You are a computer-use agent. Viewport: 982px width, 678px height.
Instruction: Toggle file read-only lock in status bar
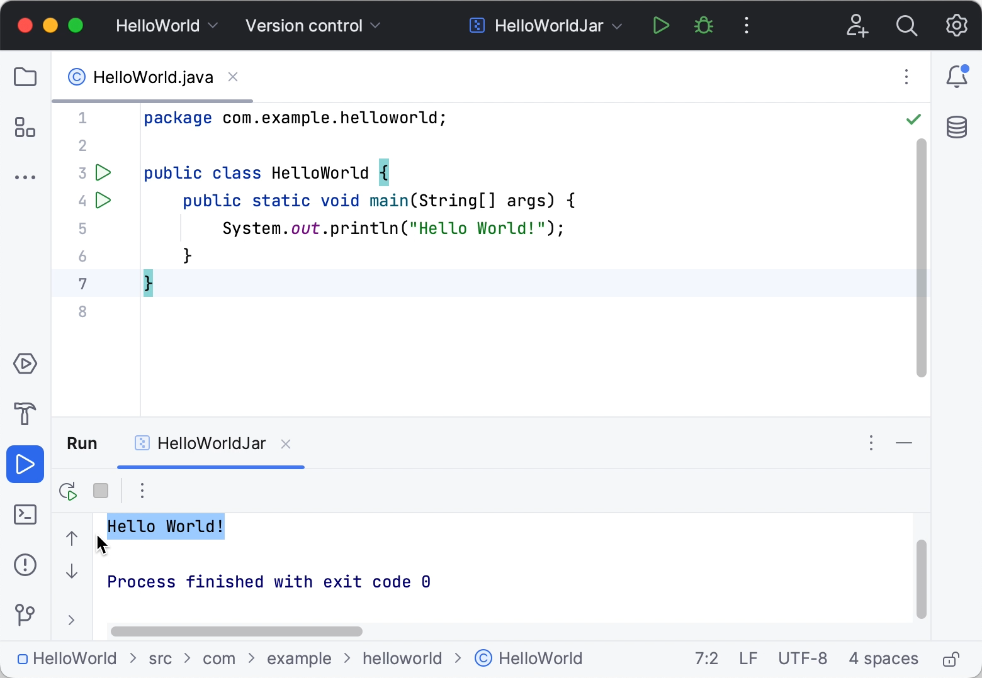coord(951,659)
